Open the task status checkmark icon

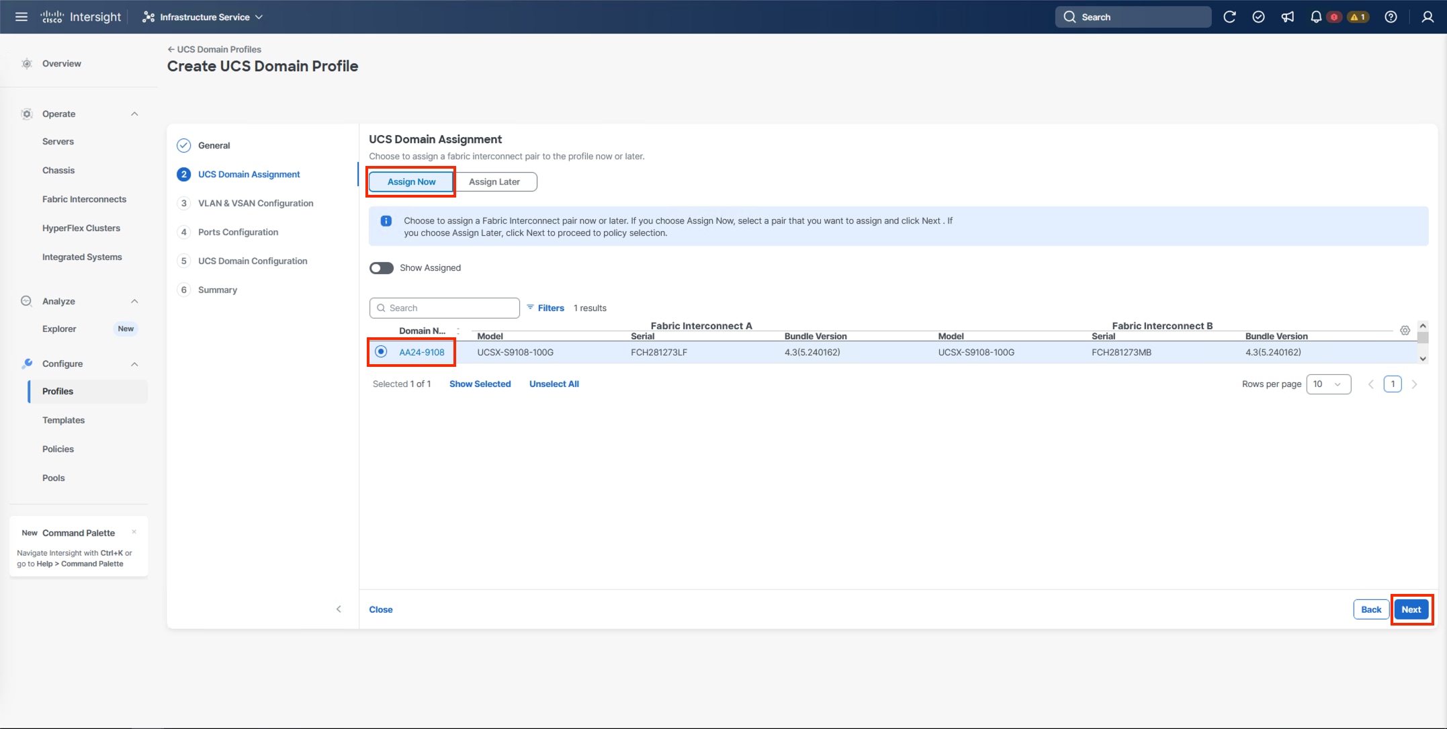point(1259,17)
